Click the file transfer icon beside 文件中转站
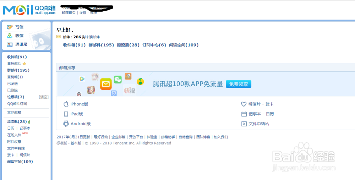The image size is (355, 180). tap(244, 124)
